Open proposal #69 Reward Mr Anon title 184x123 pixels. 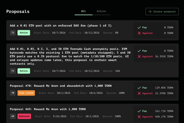(x=48, y=109)
